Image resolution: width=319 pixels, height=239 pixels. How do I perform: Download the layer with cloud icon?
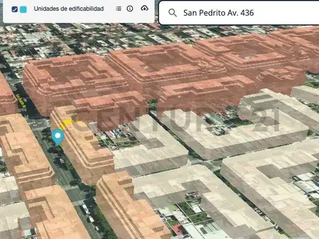(x=144, y=9)
